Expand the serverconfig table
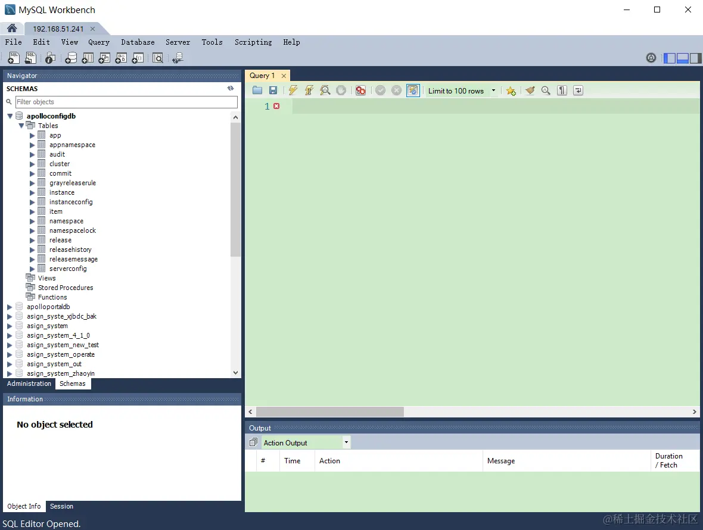The height and width of the screenshot is (530, 703). 32,269
